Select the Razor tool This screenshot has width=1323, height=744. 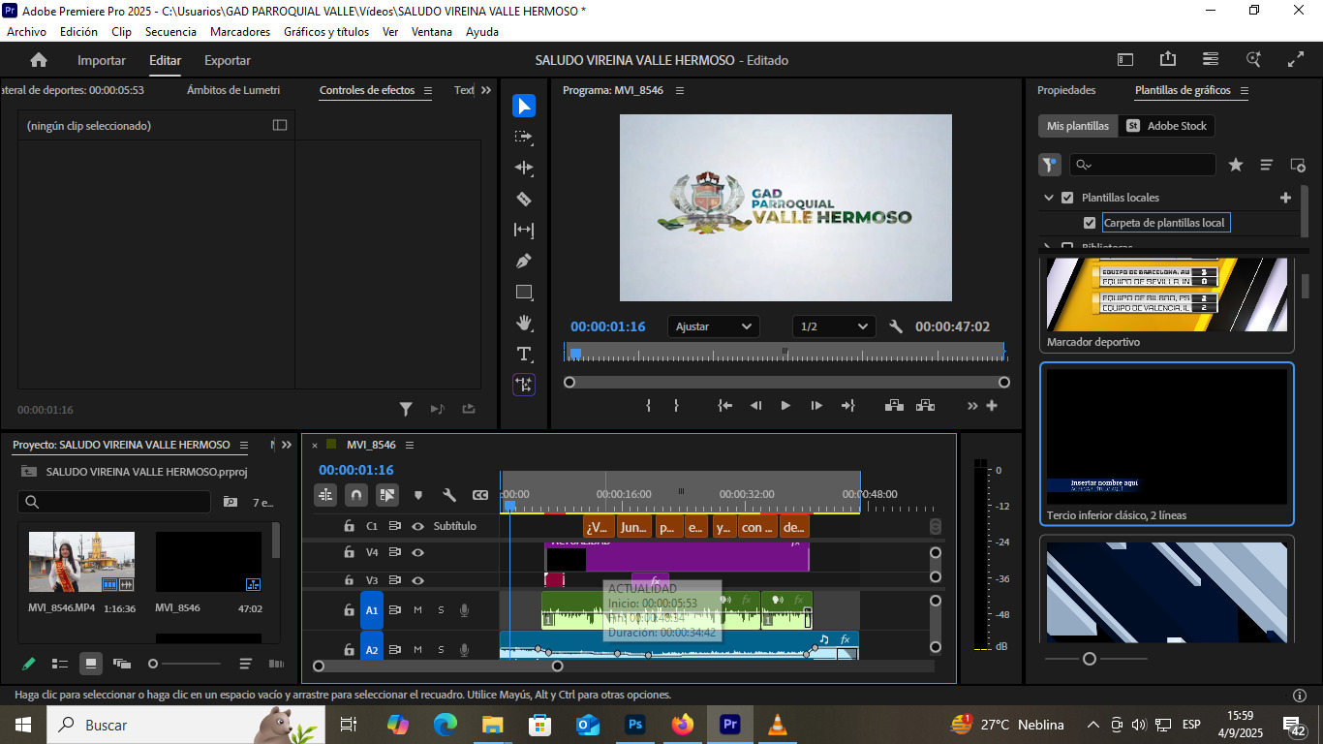(524, 199)
